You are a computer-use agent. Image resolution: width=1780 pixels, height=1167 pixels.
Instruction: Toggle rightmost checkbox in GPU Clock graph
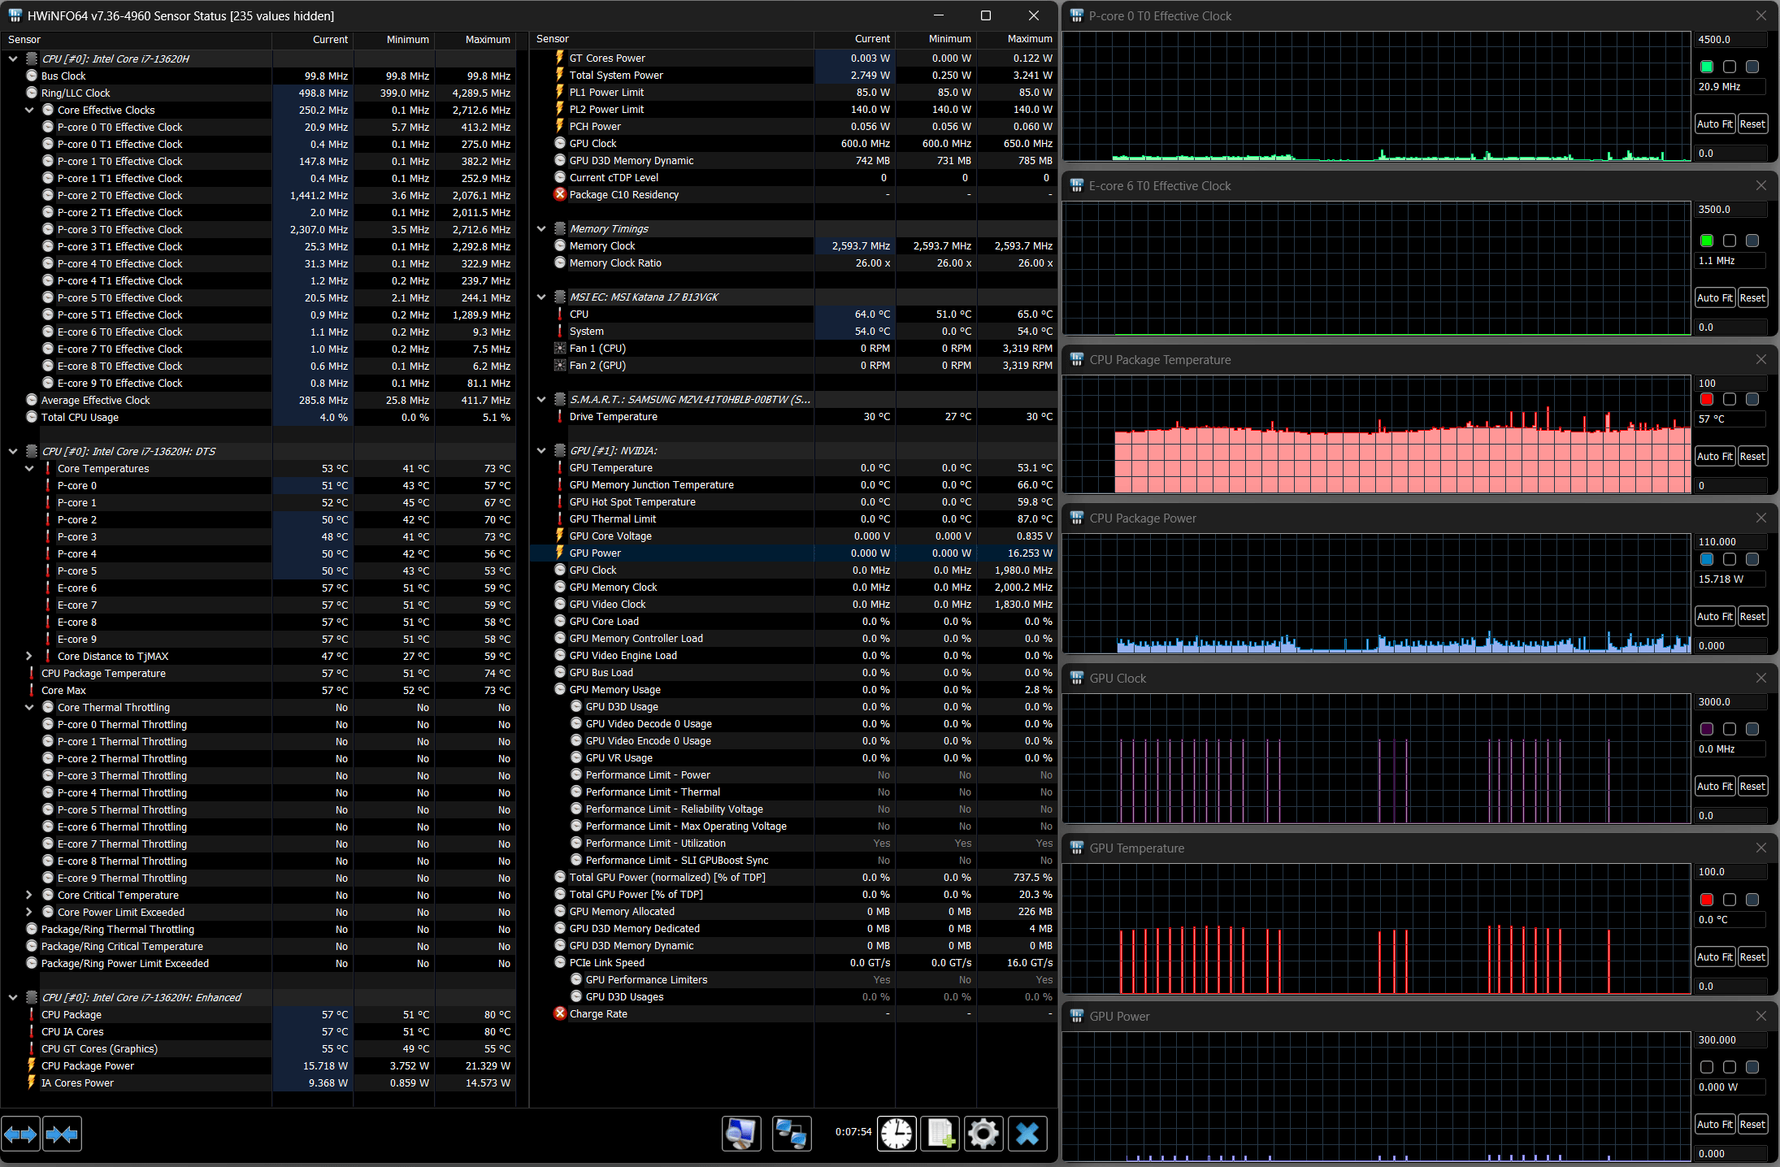[x=1752, y=729]
